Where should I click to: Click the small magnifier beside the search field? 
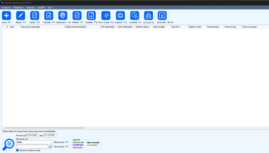point(51,147)
